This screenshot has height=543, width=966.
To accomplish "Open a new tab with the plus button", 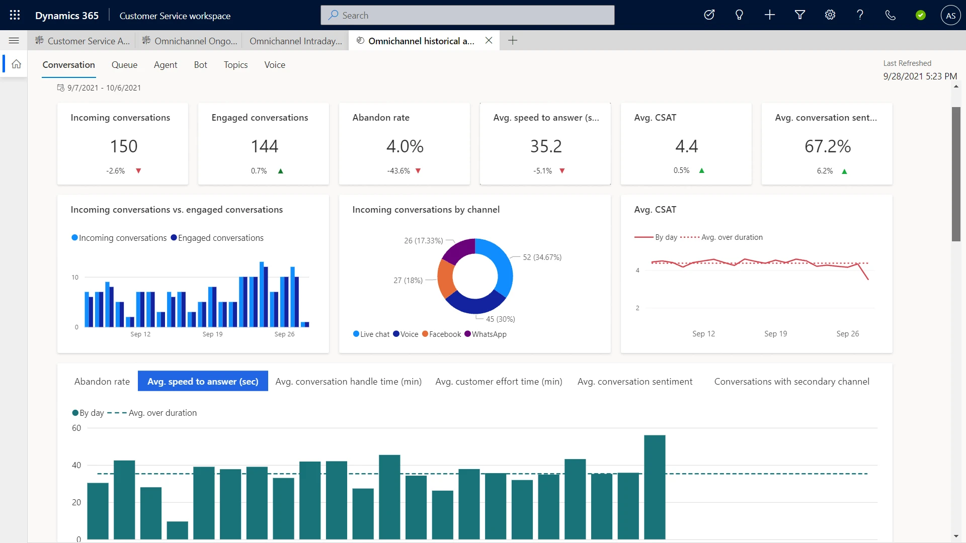I will 513,40.
